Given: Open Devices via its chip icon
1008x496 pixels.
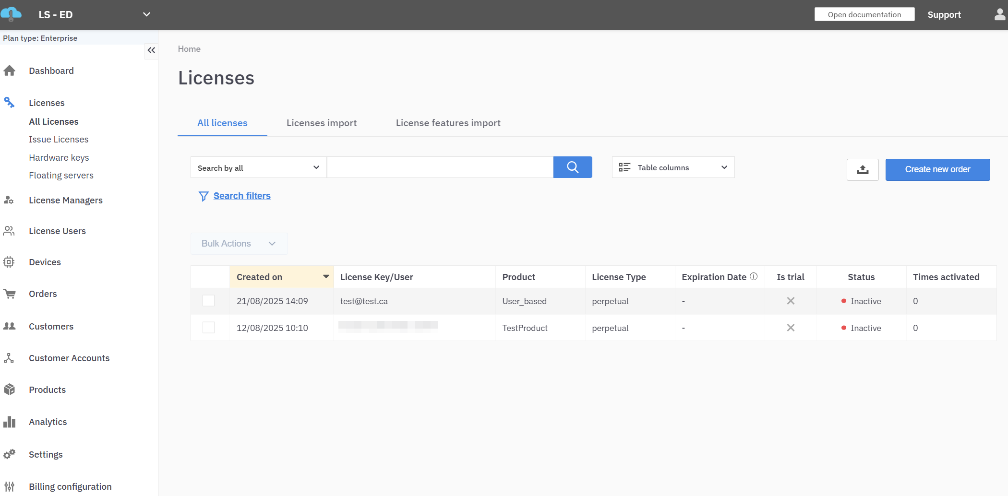Looking at the screenshot, I should click(9, 262).
